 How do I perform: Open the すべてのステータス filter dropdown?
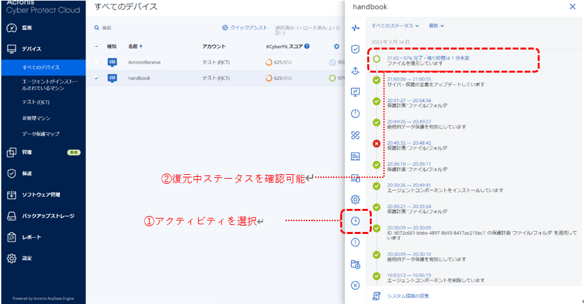click(395, 26)
